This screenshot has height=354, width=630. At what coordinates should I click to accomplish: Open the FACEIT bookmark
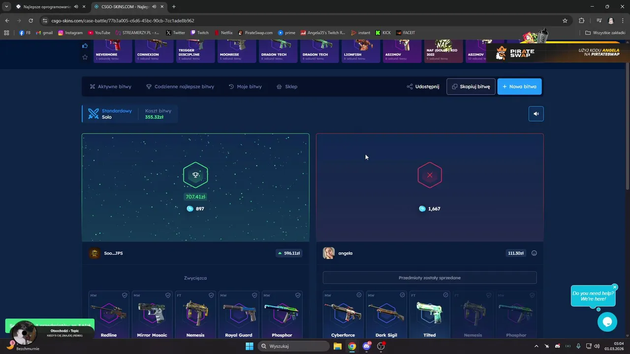click(406, 32)
